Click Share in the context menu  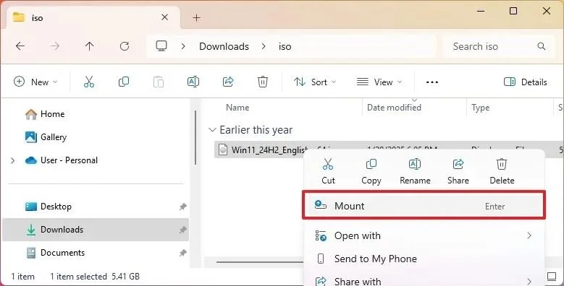click(458, 172)
